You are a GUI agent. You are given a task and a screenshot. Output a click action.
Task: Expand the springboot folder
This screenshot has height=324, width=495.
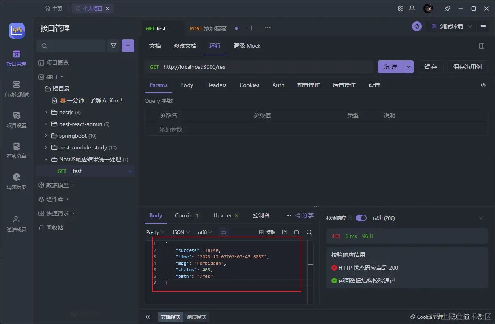pyautogui.click(x=46, y=136)
